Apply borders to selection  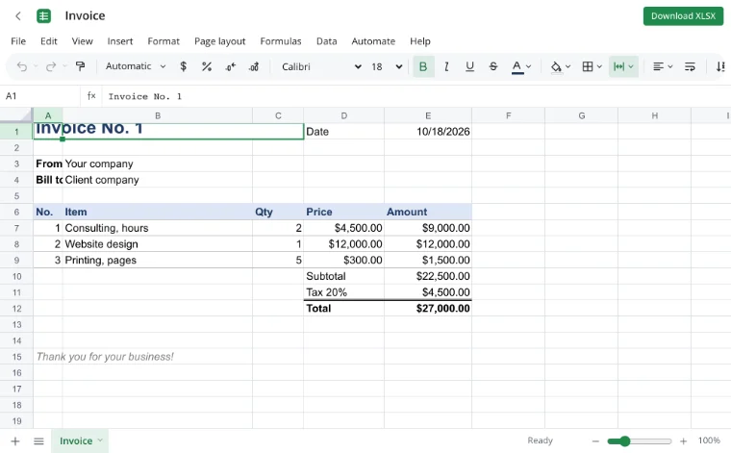[x=588, y=66]
